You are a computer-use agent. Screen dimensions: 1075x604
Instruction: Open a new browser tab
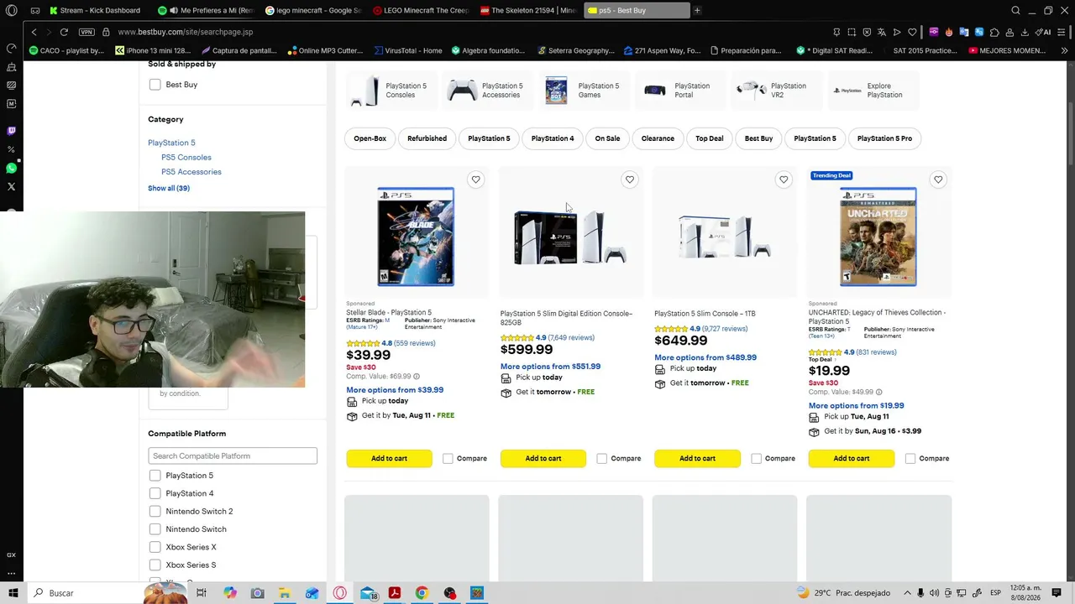click(x=697, y=10)
